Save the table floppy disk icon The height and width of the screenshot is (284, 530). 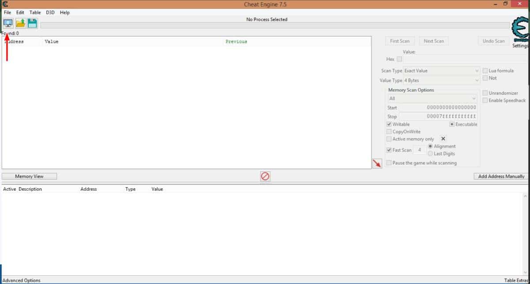32,23
